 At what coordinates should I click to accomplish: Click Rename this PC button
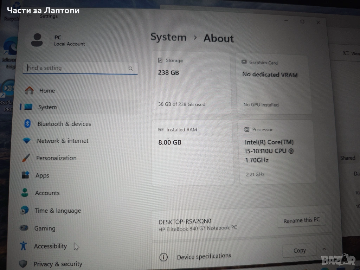pyautogui.click(x=301, y=220)
